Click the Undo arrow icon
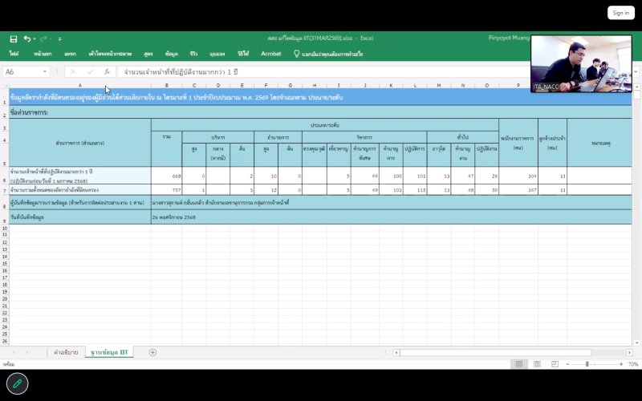The width and height of the screenshot is (642, 401). tap(26, 38)
